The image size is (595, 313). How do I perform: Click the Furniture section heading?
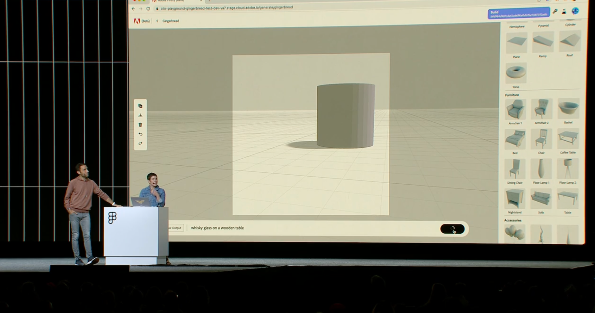[x=512, y=95]
